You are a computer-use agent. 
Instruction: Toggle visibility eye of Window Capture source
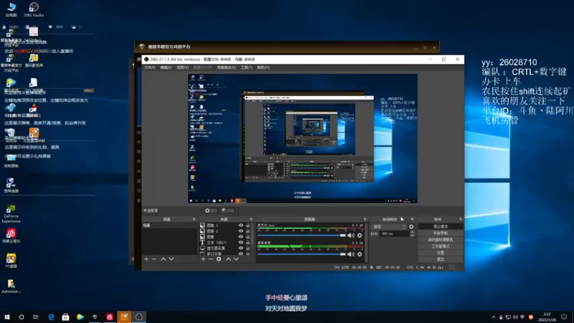coord(241,253)
